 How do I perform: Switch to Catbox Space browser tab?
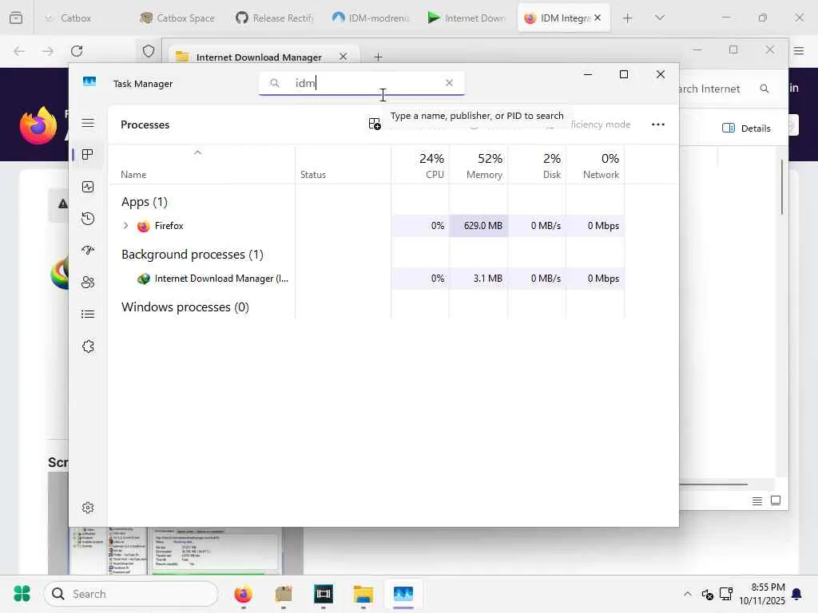(x=177, y=18)
